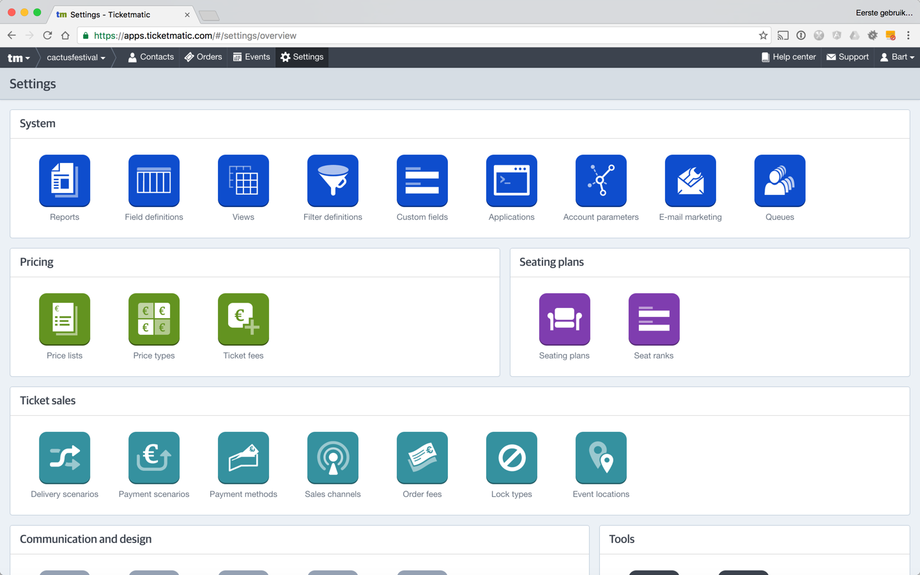Open Ticket fees icon

pos(243,319)
